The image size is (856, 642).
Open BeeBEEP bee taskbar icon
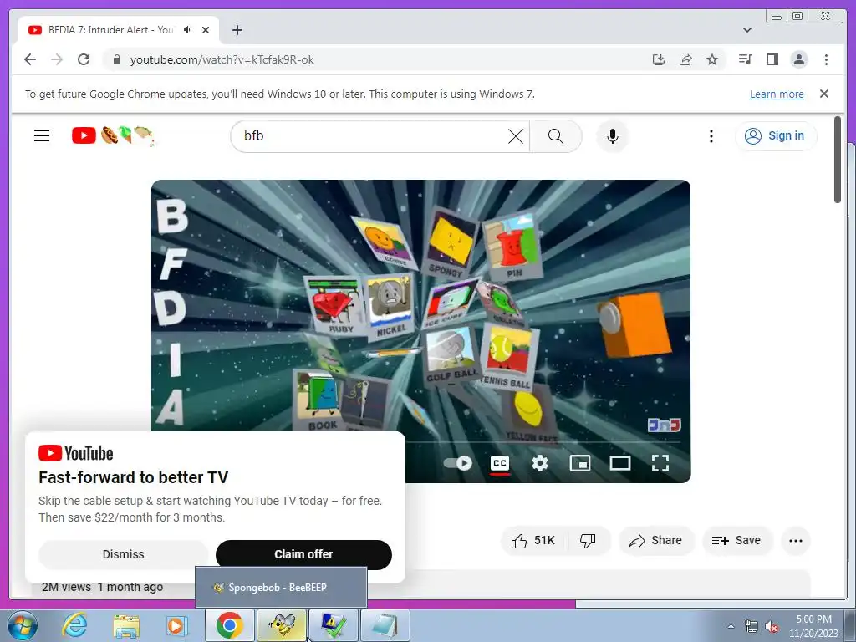click(x=282, y=625)
